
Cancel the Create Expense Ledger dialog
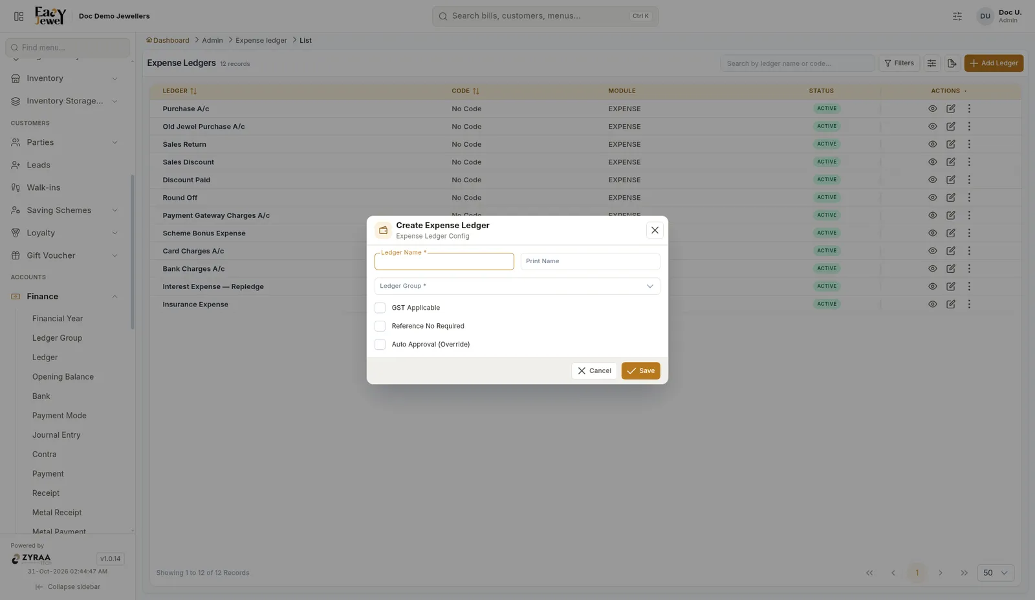594,371
